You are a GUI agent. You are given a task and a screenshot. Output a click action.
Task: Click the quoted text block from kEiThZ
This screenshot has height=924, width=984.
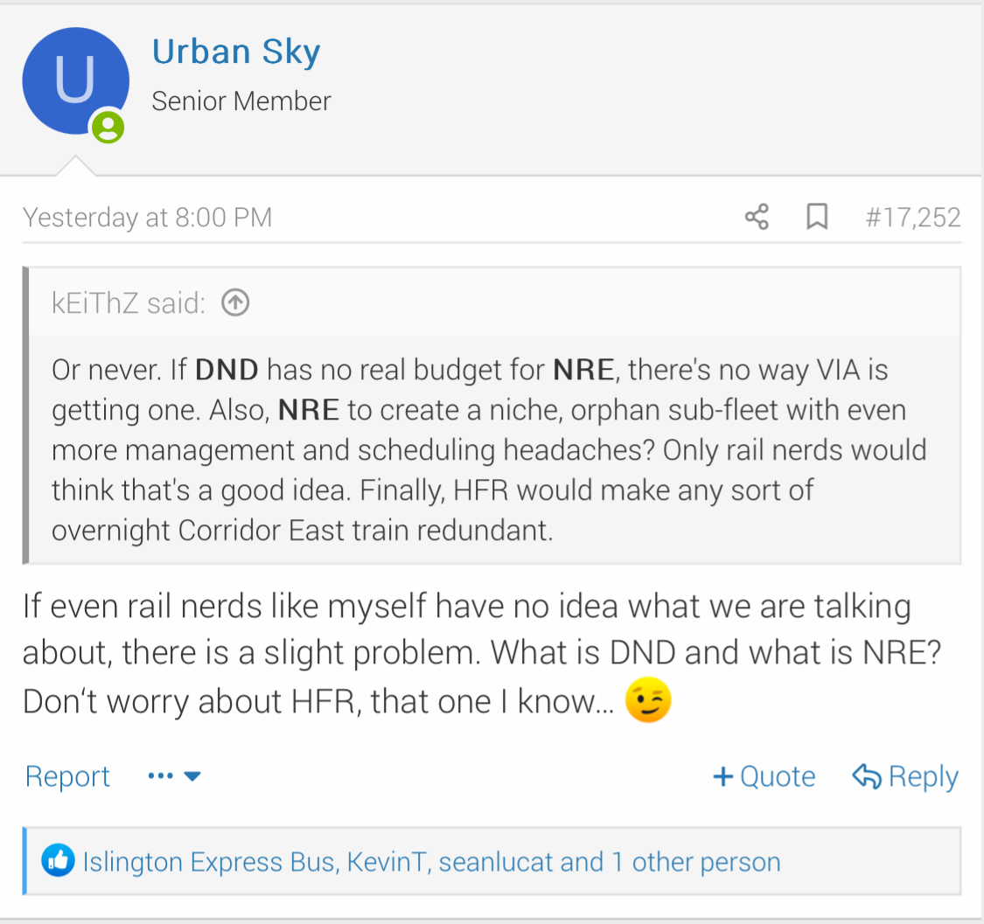coord(488,450)
